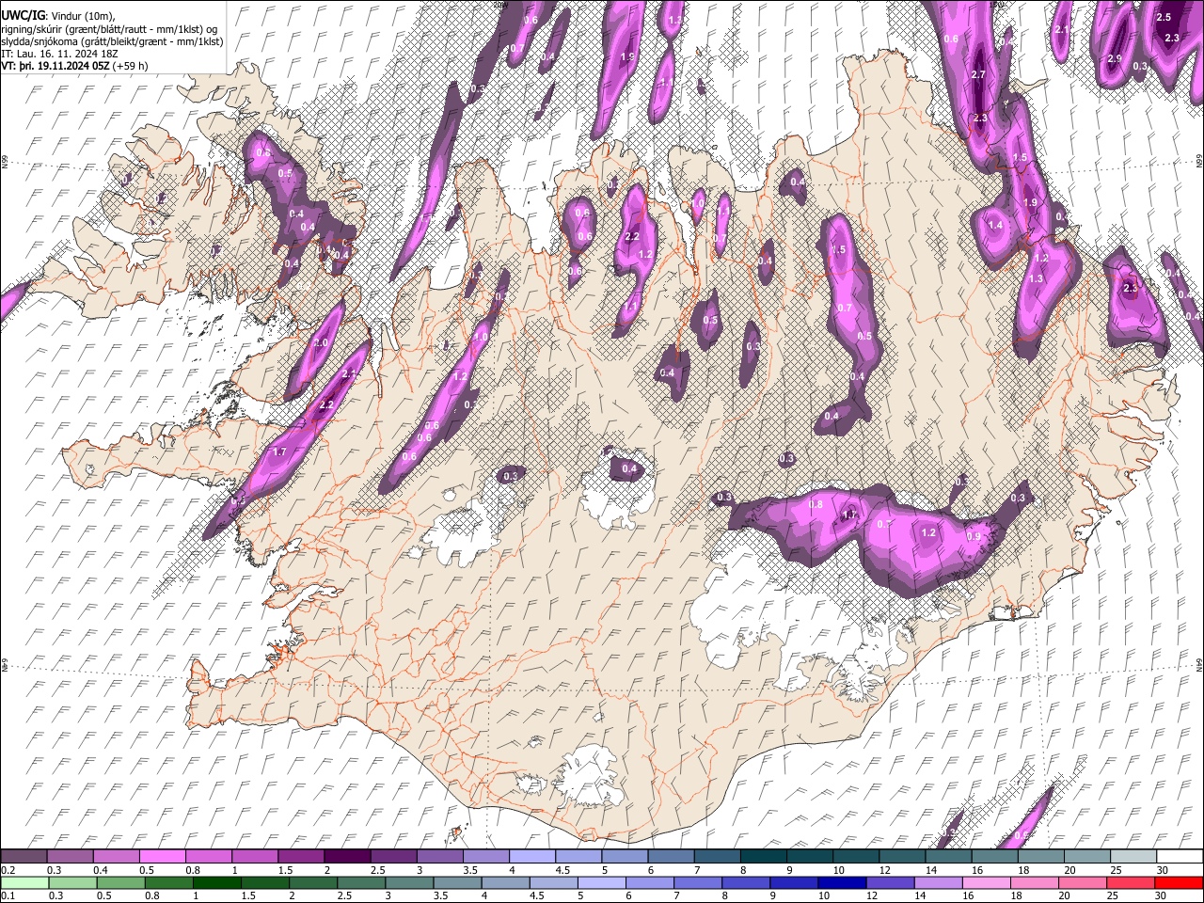Click the '30' label in the lower legend scale
Screen dimensions: 1204x903
(x=1163, y=895)
